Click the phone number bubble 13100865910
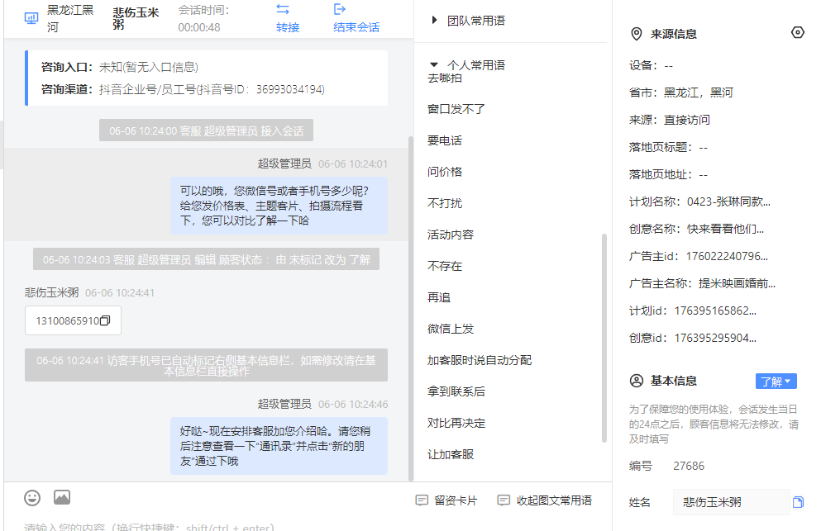Screen dimensions: 821x531 [x=73, y=320]
